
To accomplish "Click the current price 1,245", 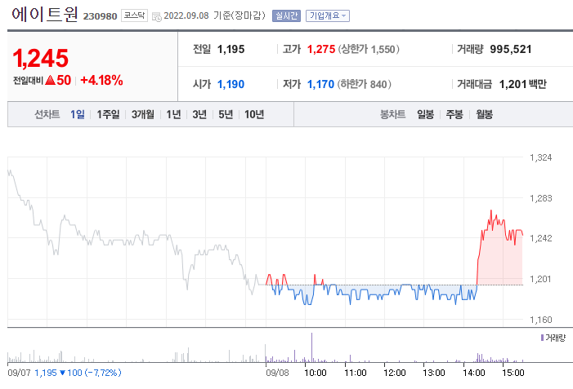I will [x=41, y=59].
